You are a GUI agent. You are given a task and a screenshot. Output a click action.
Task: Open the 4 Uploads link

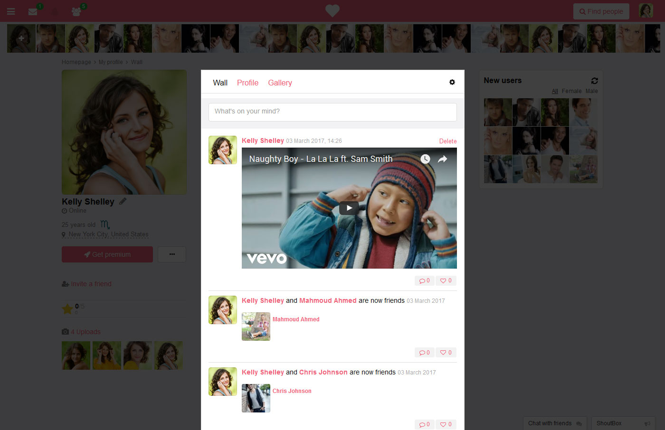pos(85,332)
